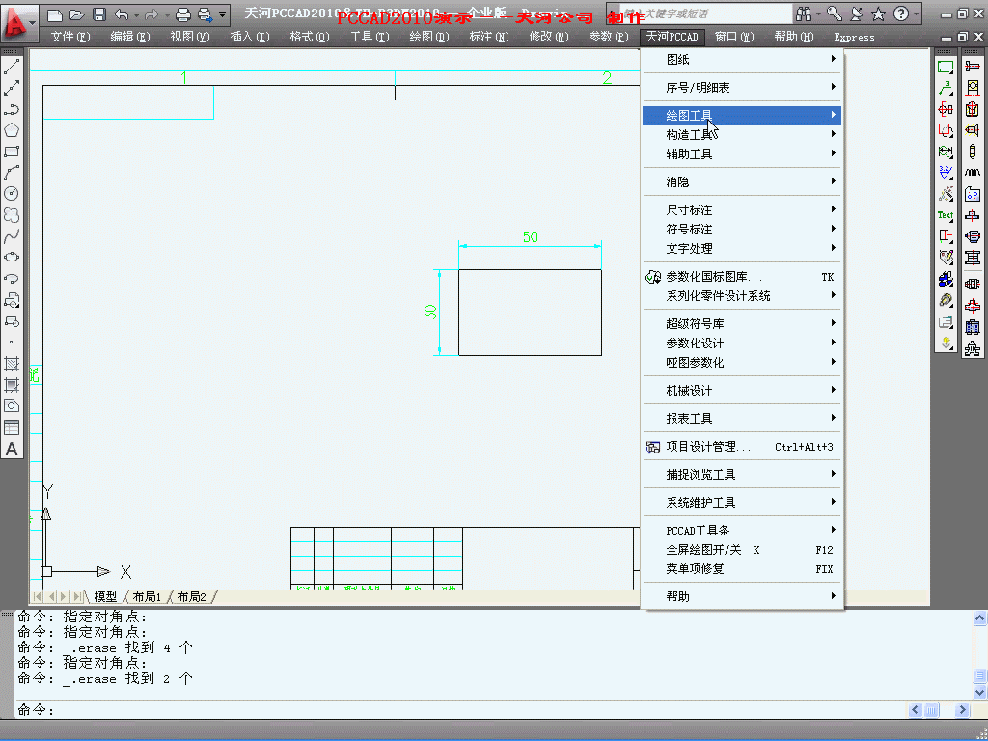Screen dimensions: 988x741
Task: Open the 绘图工具 submenu
Action: click(742, 116)
